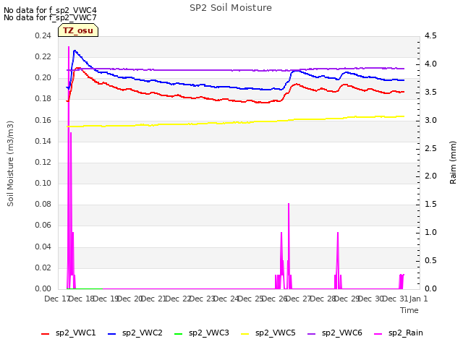Click the 1.5 right axis tick label
This screenshot has width=463, height=347.
coord(430,204)
